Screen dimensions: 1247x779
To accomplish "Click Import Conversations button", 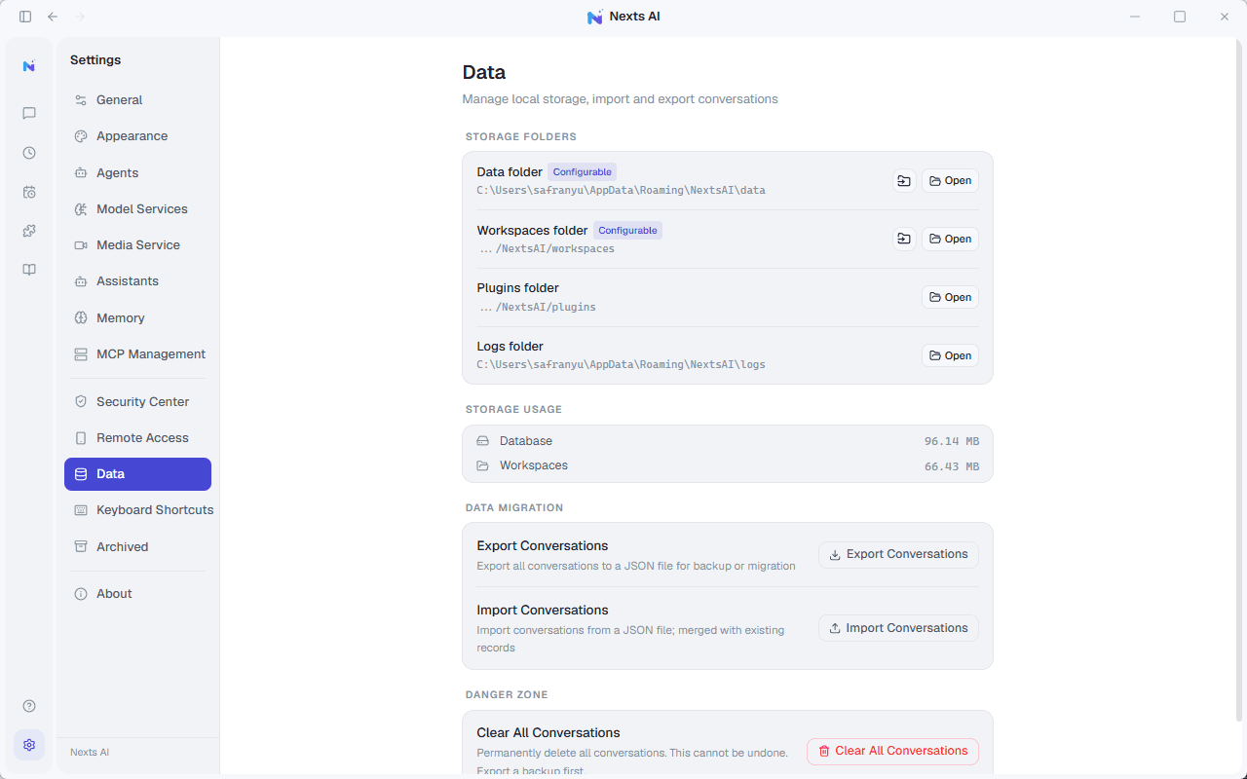I will coord(898,629).
